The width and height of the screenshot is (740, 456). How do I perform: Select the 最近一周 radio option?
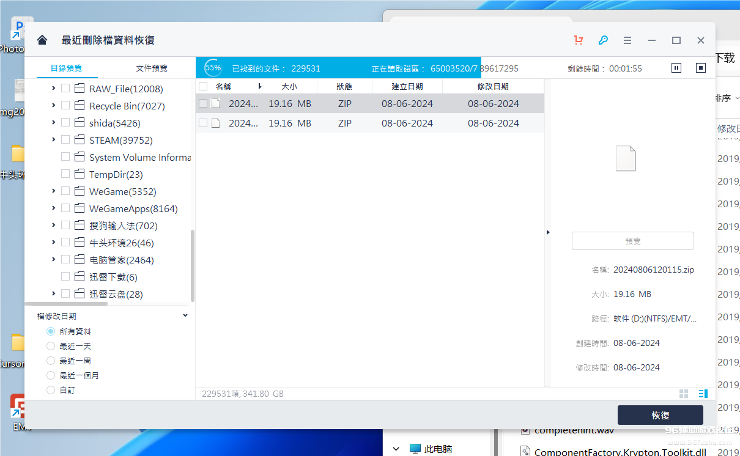point(51,361)
